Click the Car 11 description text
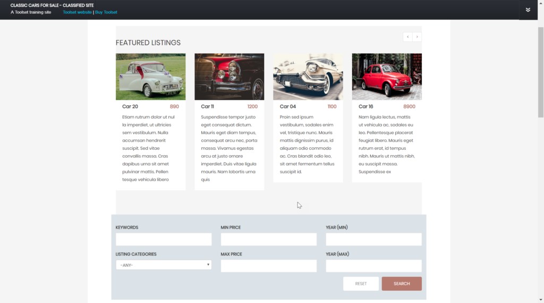Screen dimensions: 544x303 pyautogui.click(x=229, y=148)
